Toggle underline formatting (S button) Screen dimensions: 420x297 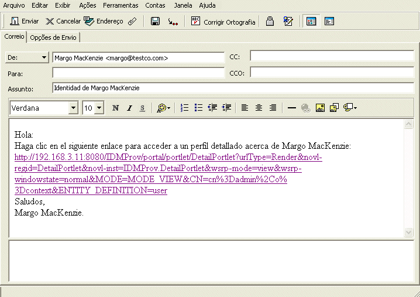[142, 108]
